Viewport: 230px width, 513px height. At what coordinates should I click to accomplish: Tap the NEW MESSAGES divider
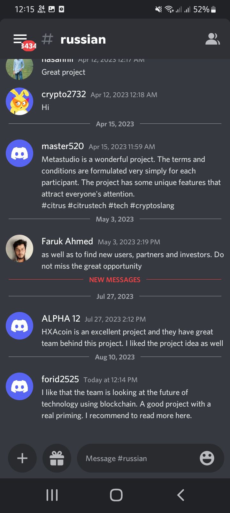pos(115,280)
